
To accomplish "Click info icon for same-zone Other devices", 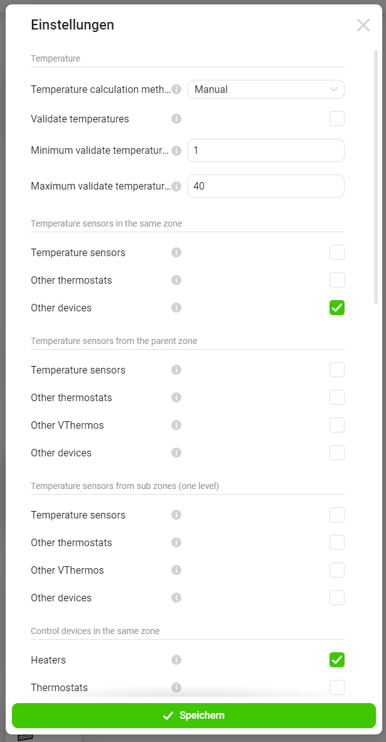I will click(176, 308).
